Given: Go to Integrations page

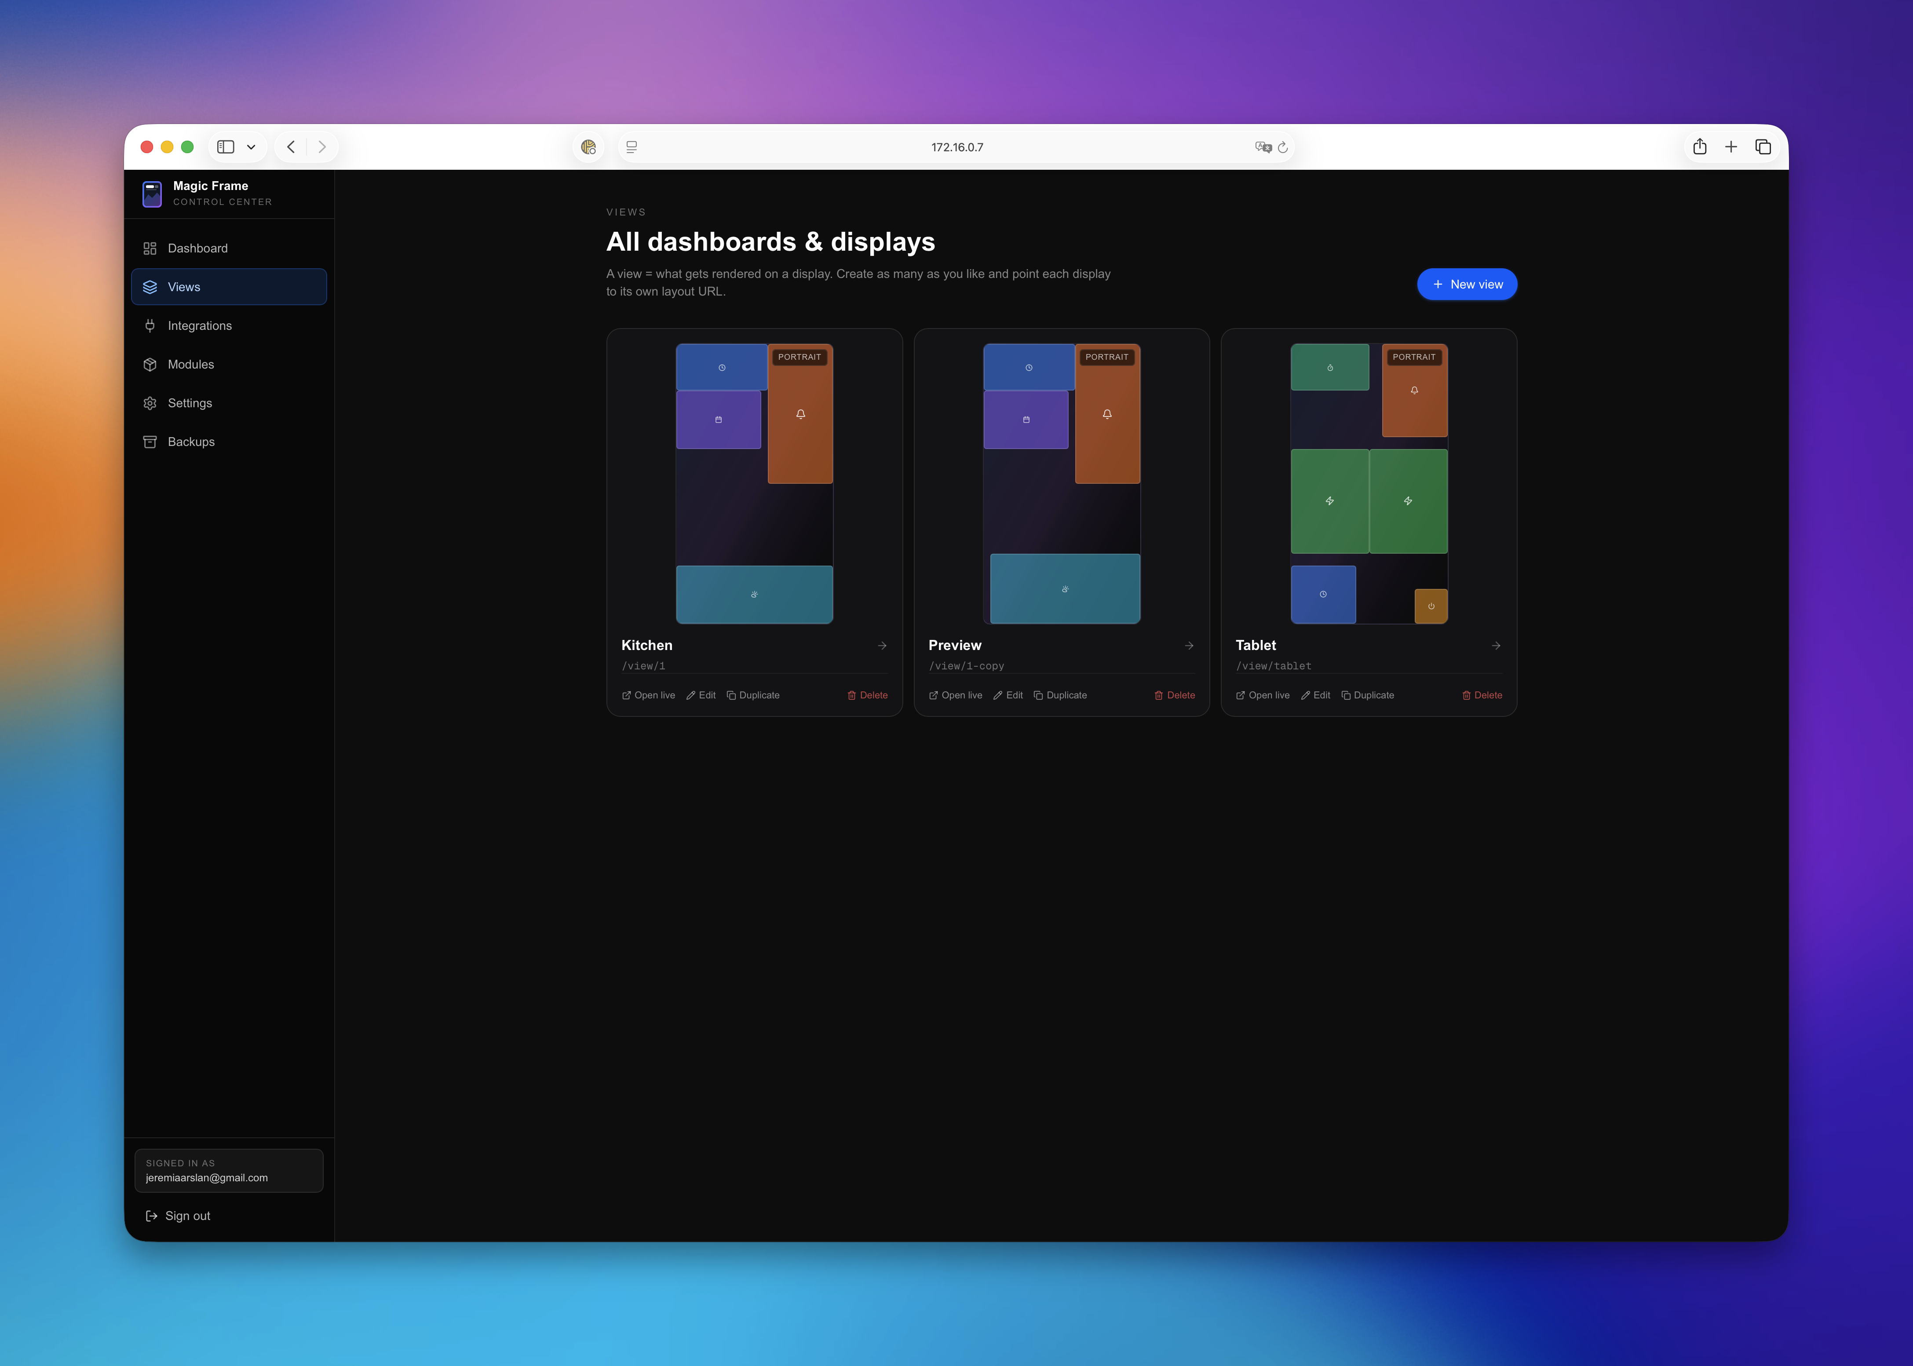Looking at the screenshot, I should click(229, 325).
